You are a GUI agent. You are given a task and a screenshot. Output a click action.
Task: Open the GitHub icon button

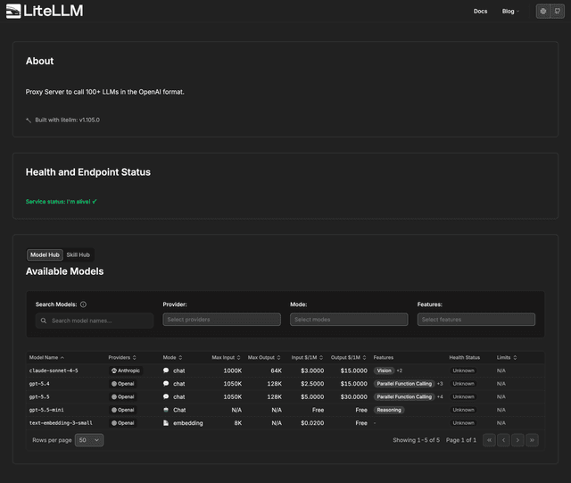pos(557,12)
